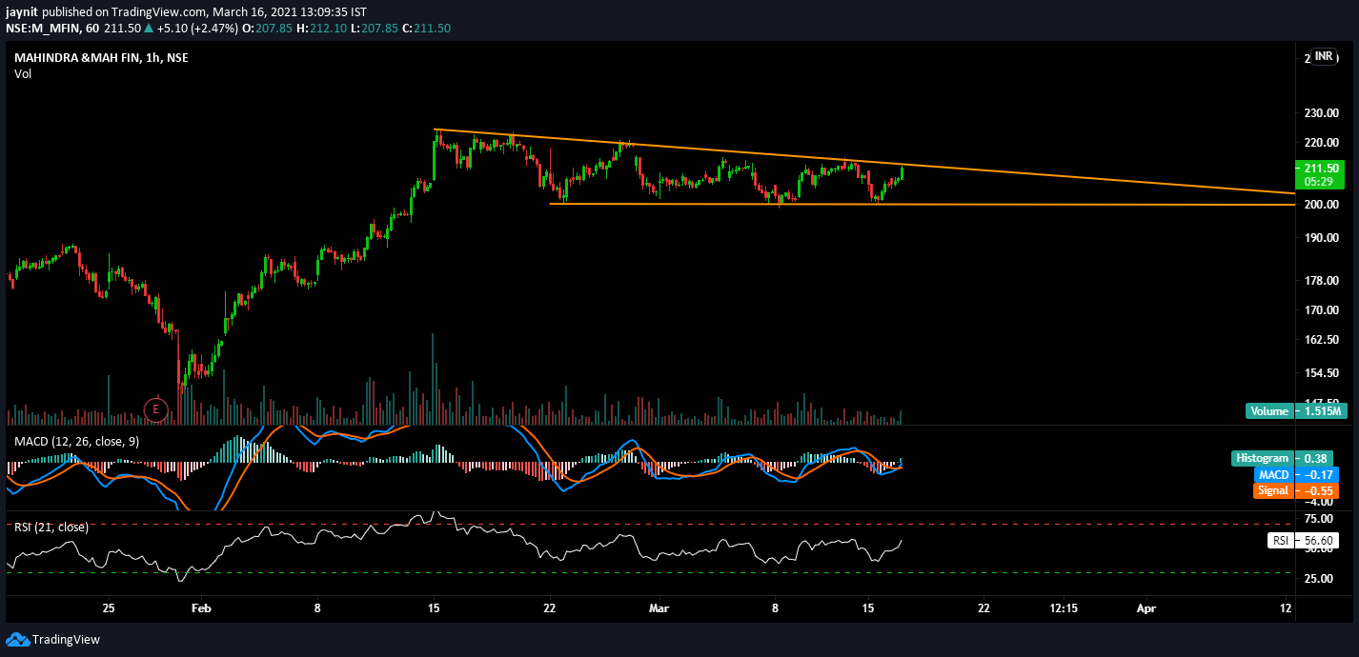Screen dimensions: 1359x657
Task: Click 170.00 on the price axis
Action: (x=1321, y=310)
